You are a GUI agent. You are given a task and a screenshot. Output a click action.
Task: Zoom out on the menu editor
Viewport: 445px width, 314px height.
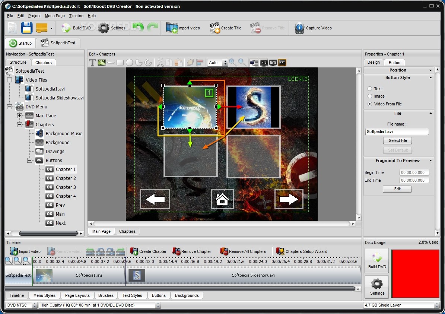(242, 63)
